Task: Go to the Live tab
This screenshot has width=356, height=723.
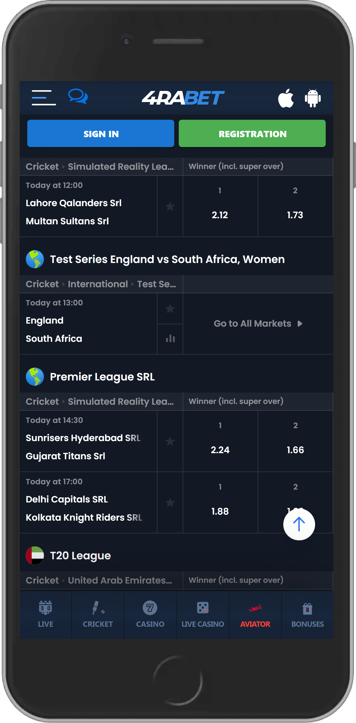Action: coord(45,615)
